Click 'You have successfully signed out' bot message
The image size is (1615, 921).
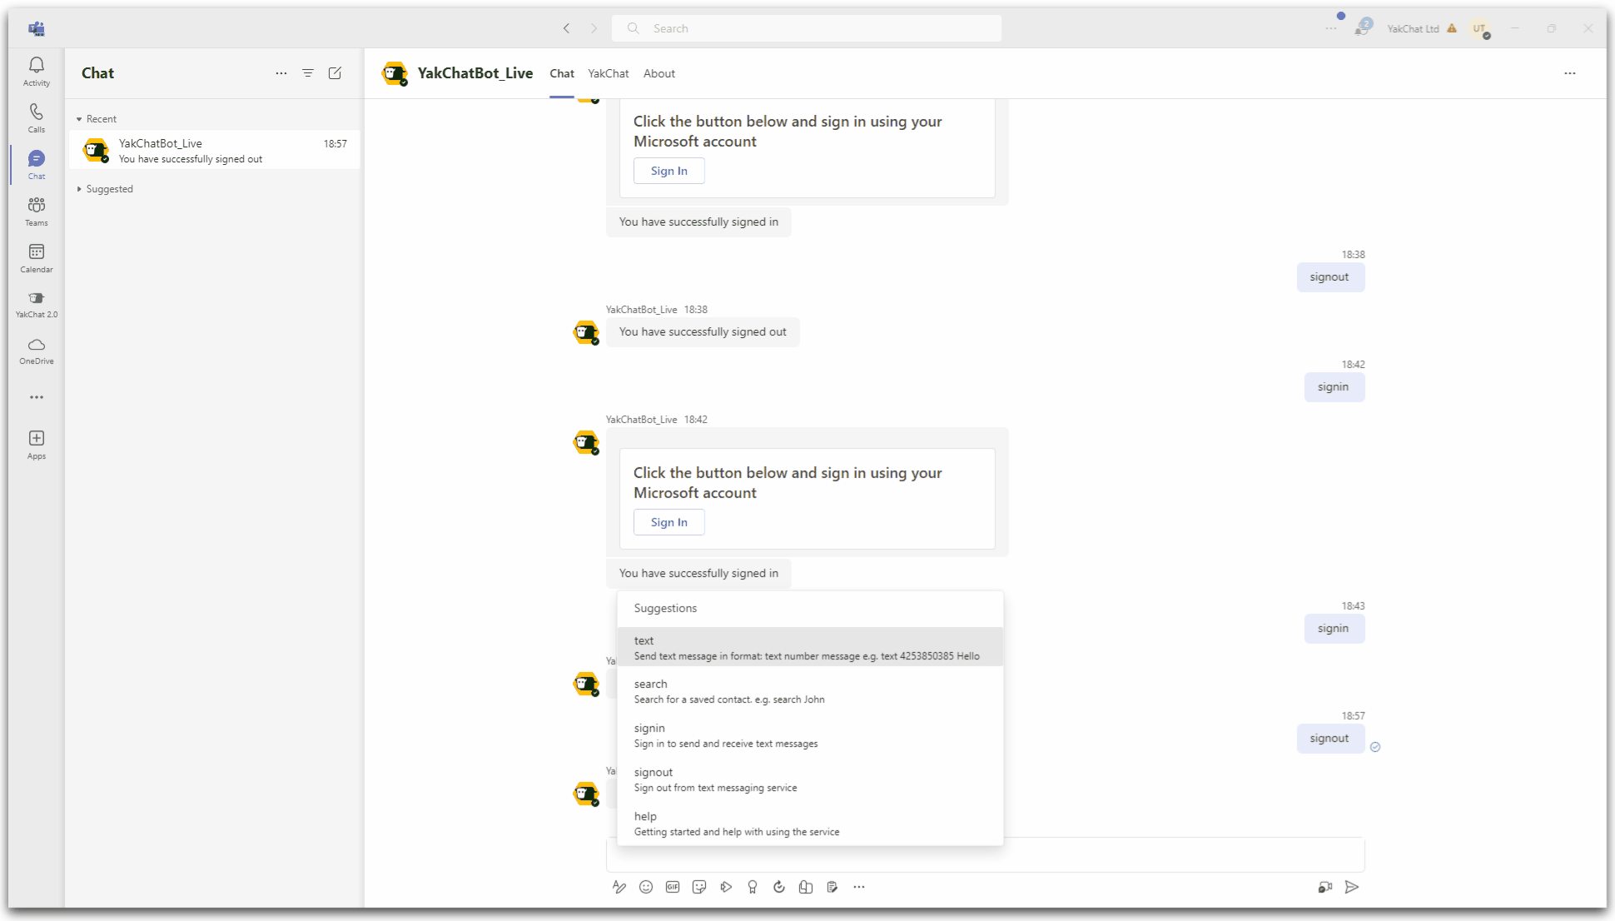pos(703,332)
